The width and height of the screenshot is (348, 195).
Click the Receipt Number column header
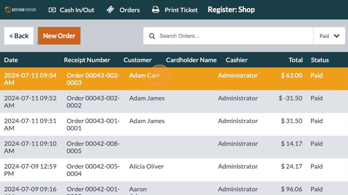tap(87, 60)
